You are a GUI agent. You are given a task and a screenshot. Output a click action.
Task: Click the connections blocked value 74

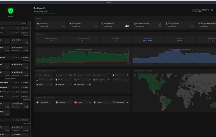[x=51, y=41]
